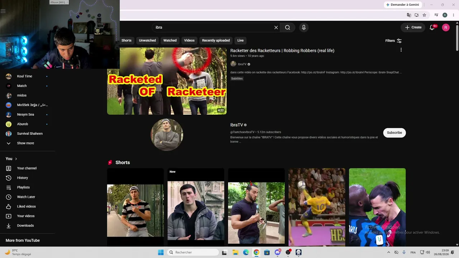Viewport: 459px width, 258px height.
Task: Open the Chrome three-dot menu
Action: click(453, 15)
